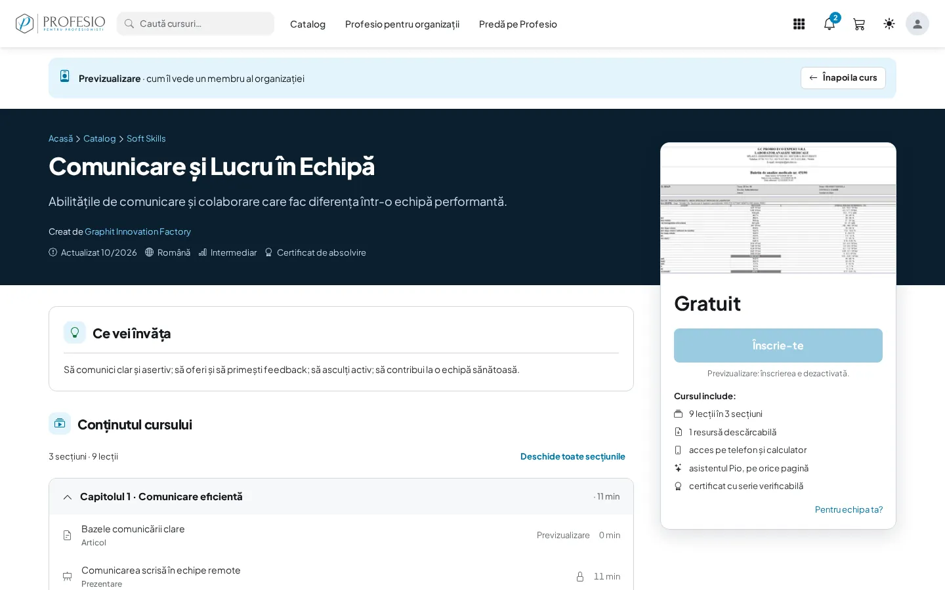Focus the Caută cursuri search field

tap(196, 24)
